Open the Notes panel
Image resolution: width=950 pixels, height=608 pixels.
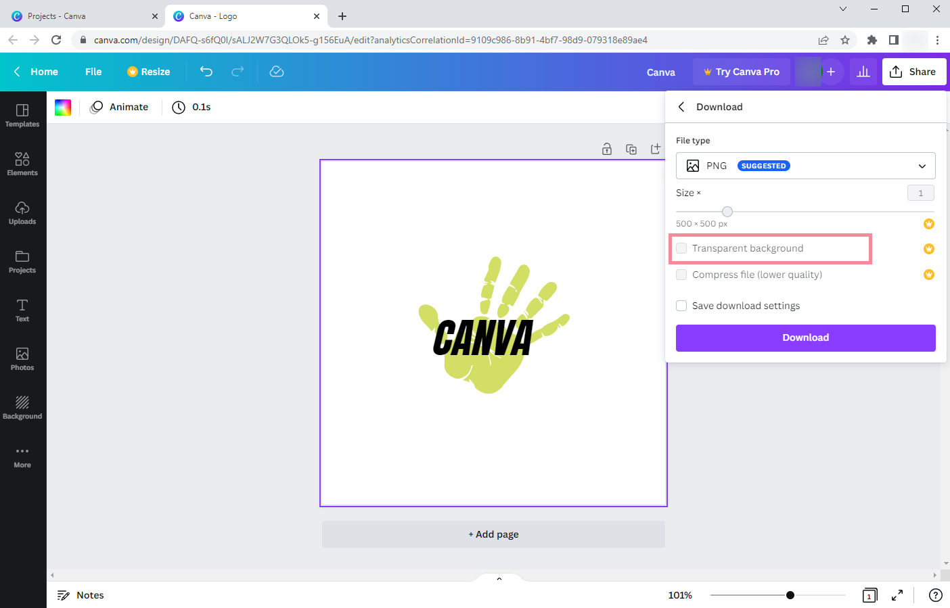tap(81, 595)
